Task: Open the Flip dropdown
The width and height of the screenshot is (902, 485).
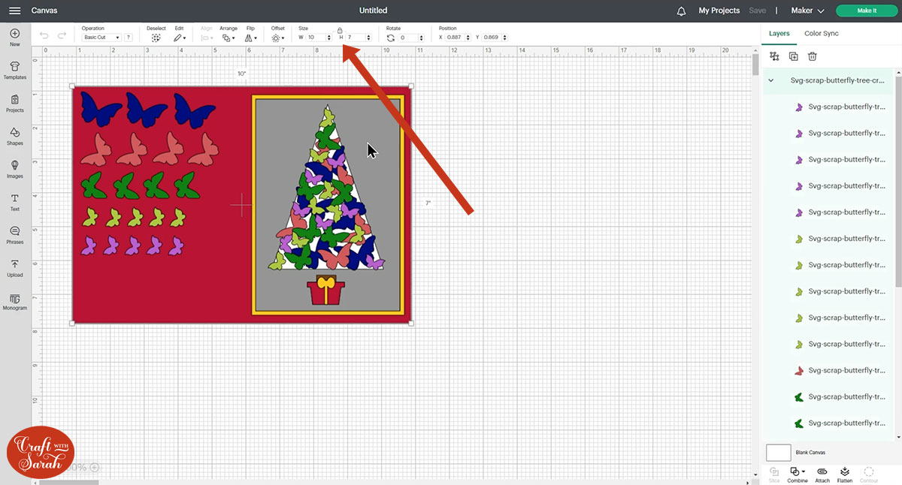Action: tap(250, 38)
